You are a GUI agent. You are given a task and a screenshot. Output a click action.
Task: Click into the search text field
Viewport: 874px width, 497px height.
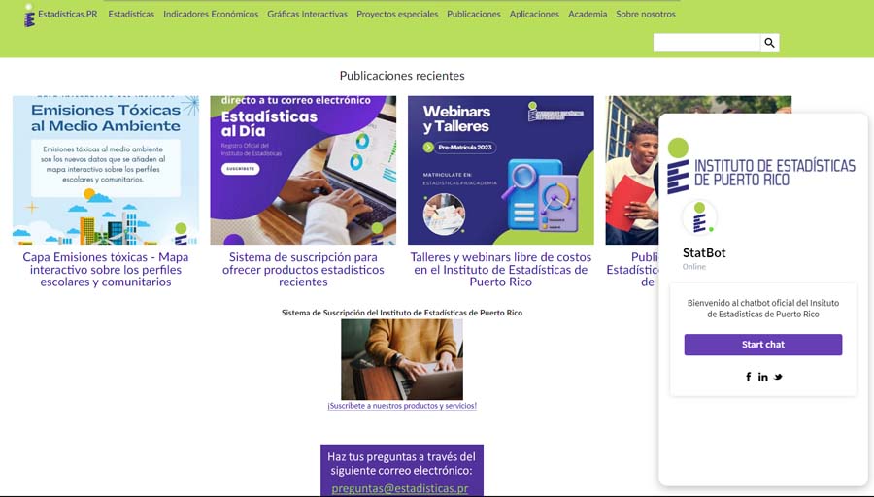pos(707,43)
